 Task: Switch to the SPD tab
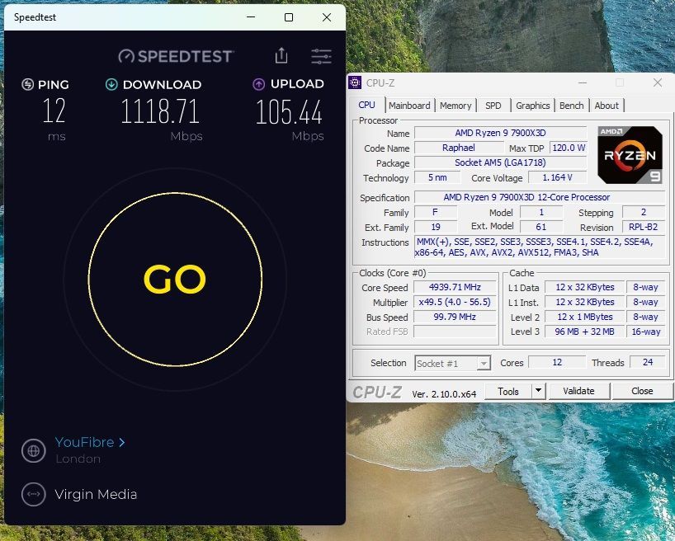[x=493, y=106]
